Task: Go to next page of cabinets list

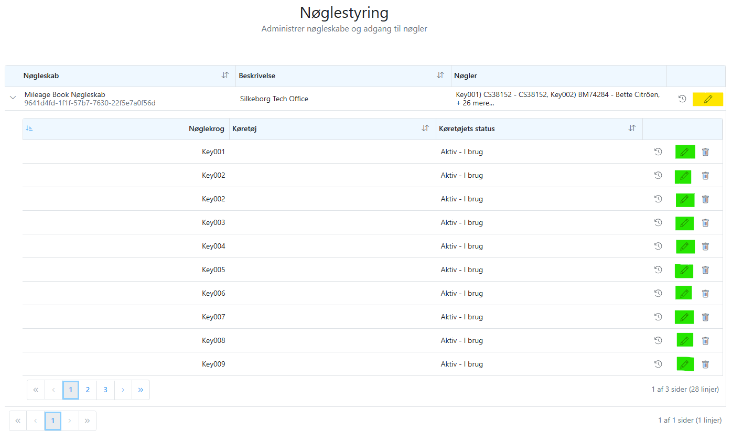Action: click(x=70, y=421)
